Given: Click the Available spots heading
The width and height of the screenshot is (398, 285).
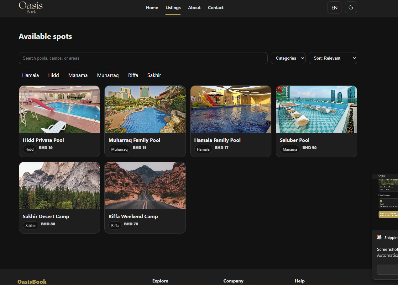Looking at the screenshot, I should click(x=45, y=36).
